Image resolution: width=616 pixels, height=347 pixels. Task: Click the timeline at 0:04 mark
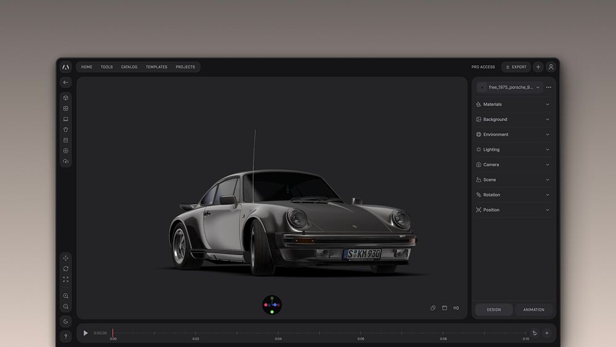(278, 333)
